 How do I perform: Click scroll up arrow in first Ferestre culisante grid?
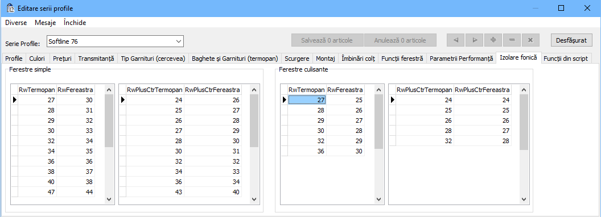point(378,90)
